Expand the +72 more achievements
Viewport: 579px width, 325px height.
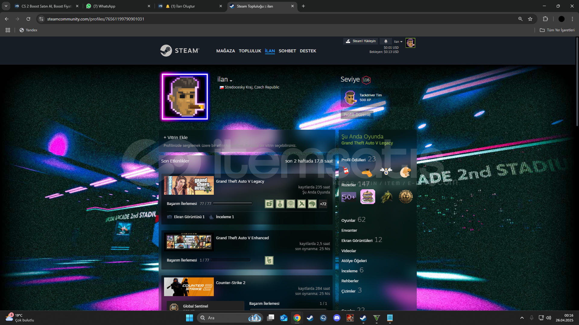point(323,204)
